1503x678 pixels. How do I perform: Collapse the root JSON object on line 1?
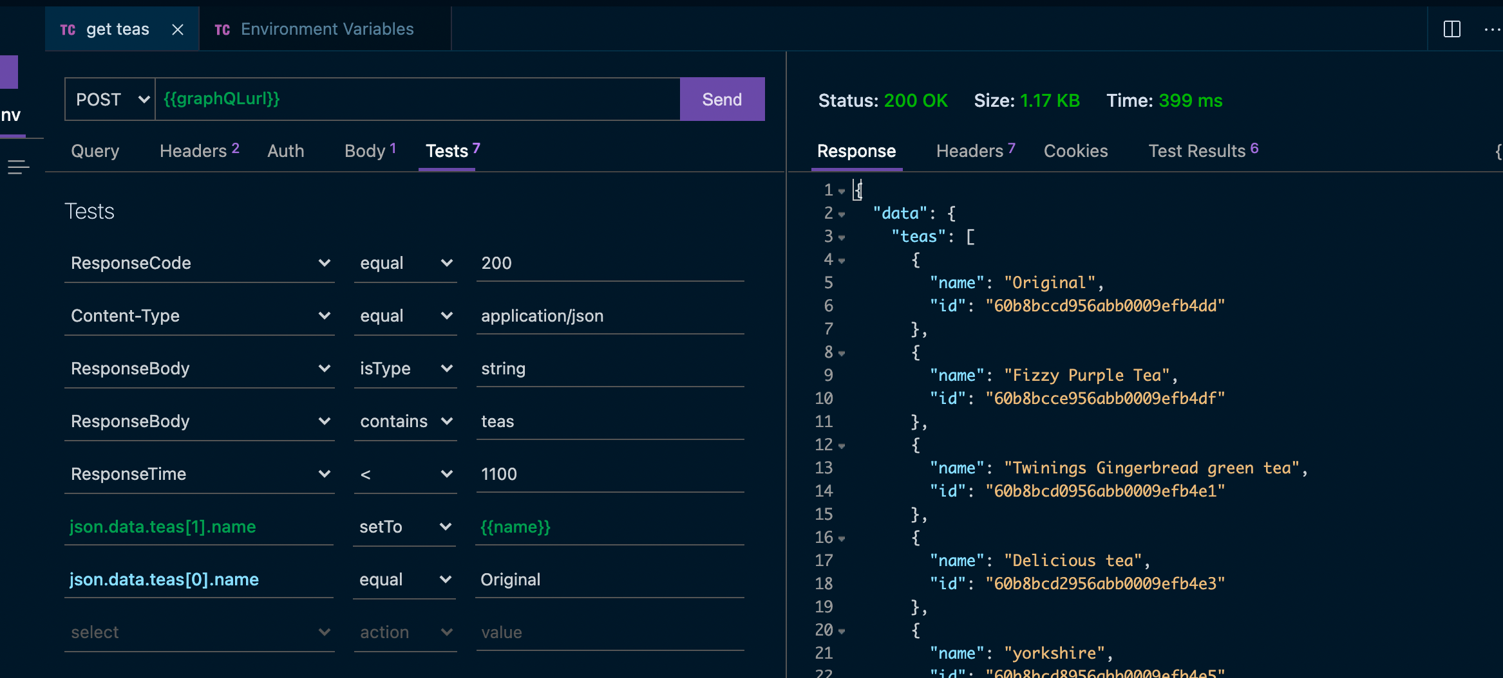point(841,190)
